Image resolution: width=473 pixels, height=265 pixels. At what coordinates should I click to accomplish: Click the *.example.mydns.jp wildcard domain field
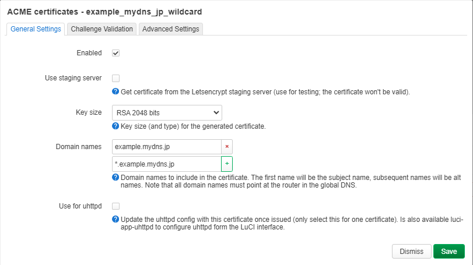pos(166,164)
